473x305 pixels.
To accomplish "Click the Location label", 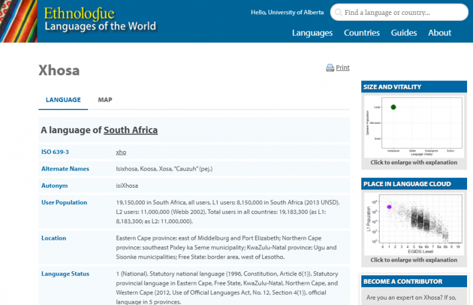I will (53, 238).
